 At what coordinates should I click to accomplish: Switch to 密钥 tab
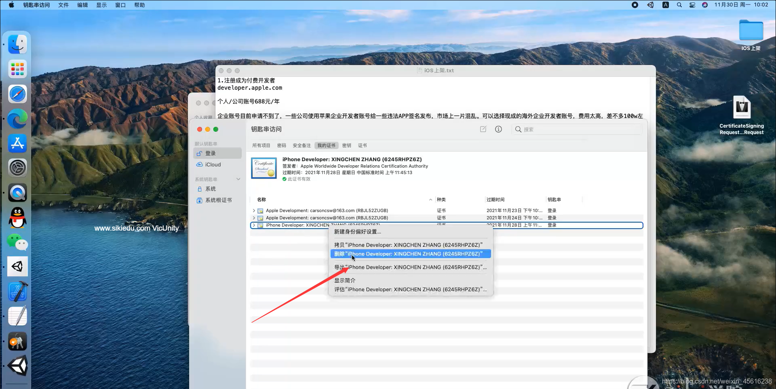click(x=347, y=145)
